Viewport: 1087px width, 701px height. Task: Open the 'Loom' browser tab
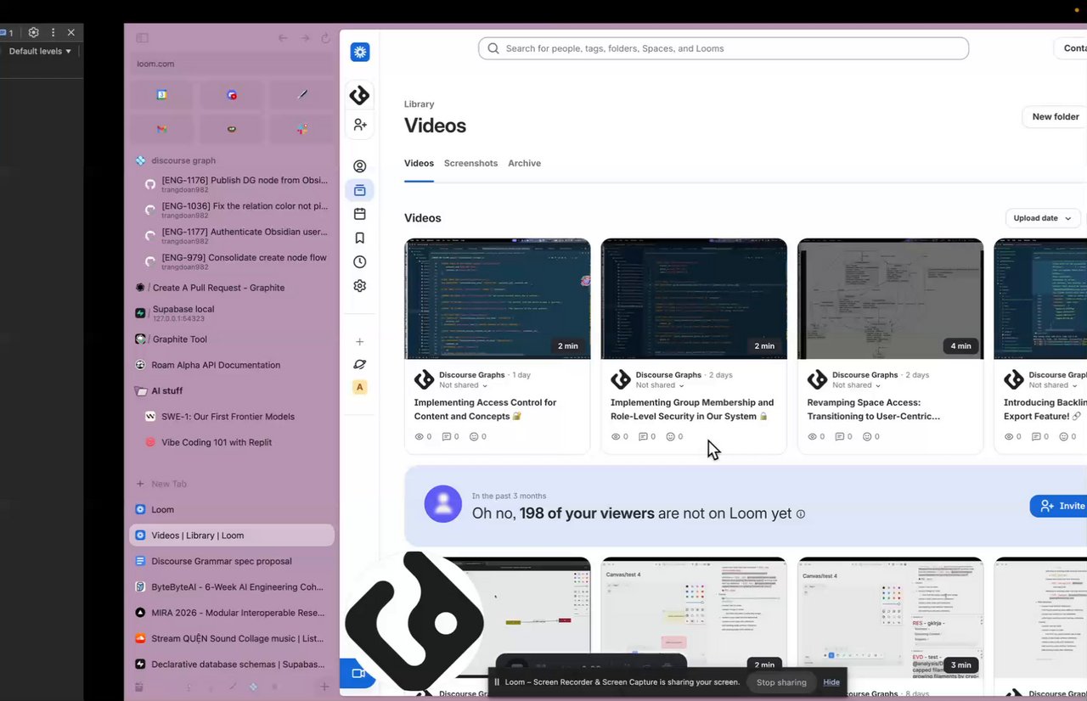point(231,510)
